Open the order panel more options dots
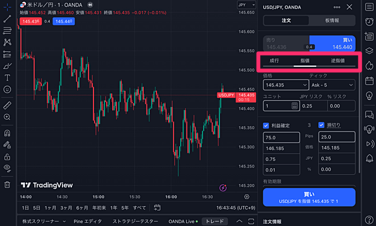The width and height of the screenshot is (376, 226). click(337, 7)
